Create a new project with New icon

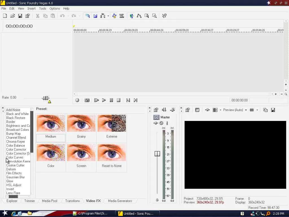point(5,16)
